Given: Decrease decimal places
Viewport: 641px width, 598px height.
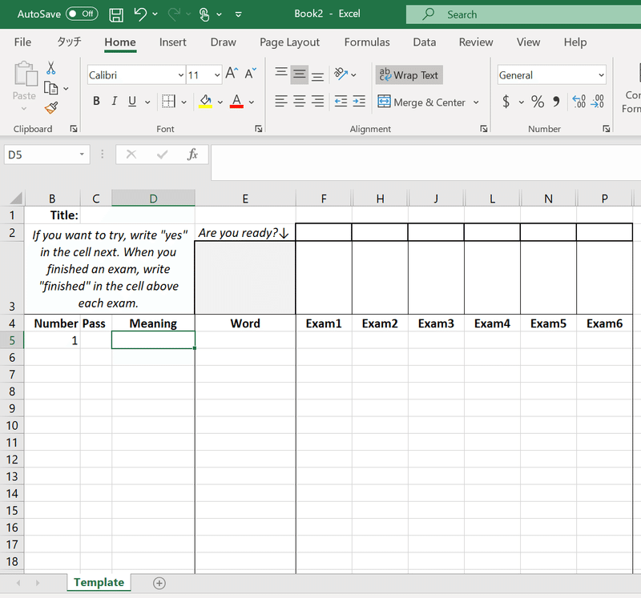Looking at the screenshot, I should 597,102.
